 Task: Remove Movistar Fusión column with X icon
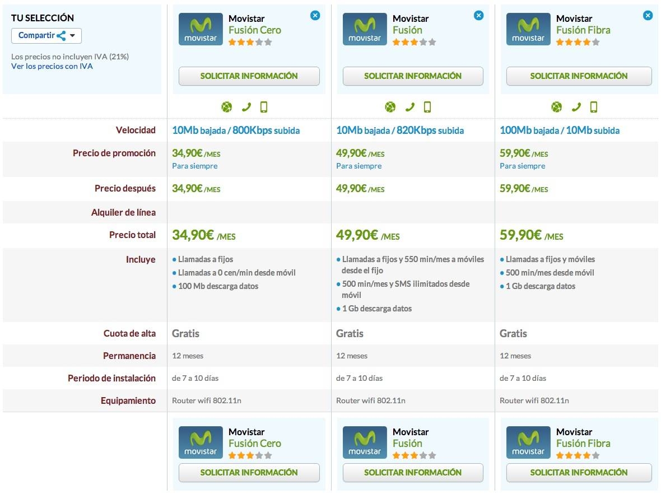[x=478, y=16]
